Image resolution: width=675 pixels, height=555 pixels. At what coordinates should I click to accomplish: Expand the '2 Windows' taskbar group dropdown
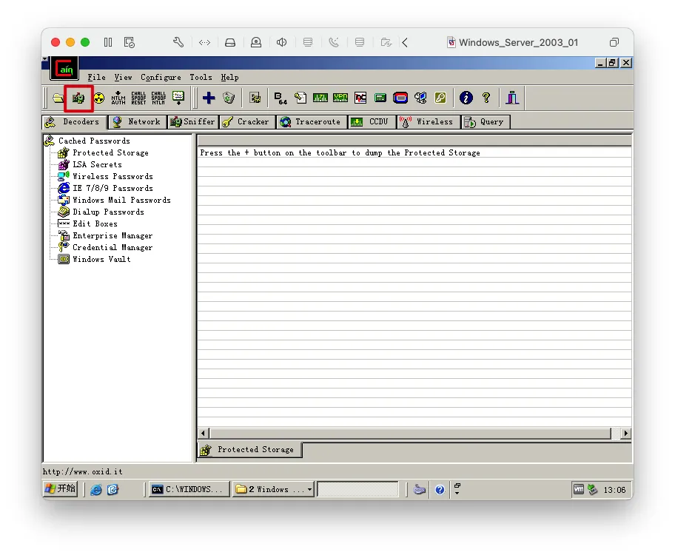309,490
